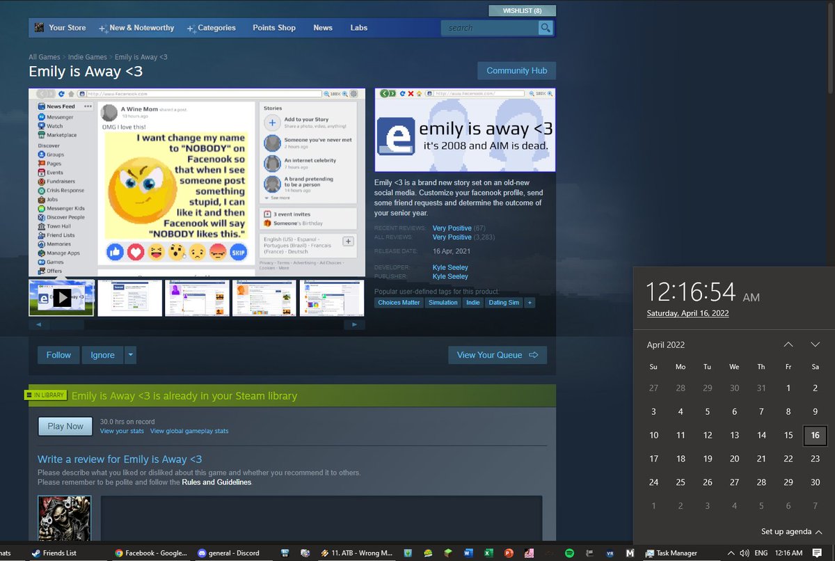Open Spotify from the taskbar
Image resolution: width=835 pixels, height=561 pixels.
coord(569,553)
